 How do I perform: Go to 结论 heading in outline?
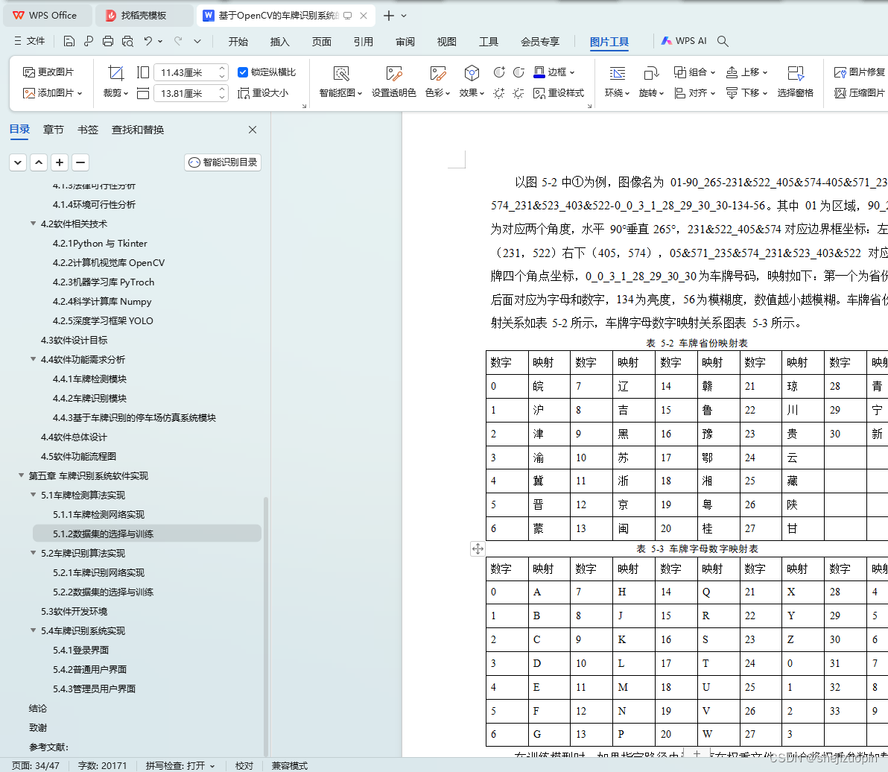pos(38,708)
